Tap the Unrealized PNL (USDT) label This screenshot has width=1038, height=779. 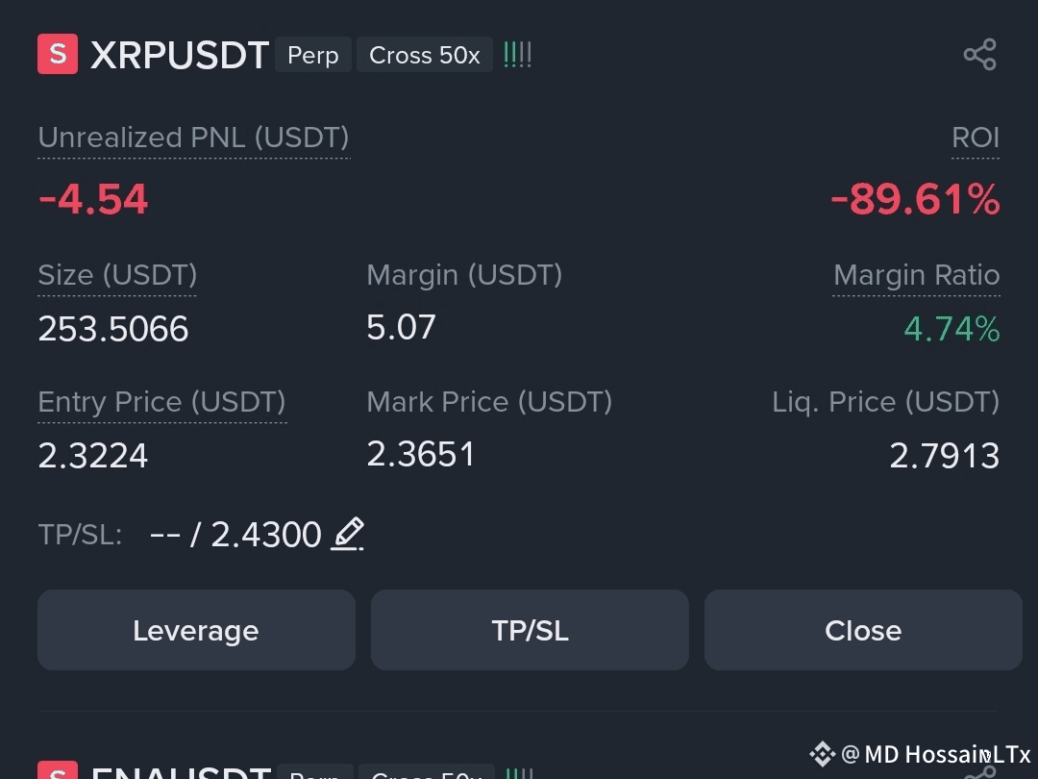click(x=193, y=138)
